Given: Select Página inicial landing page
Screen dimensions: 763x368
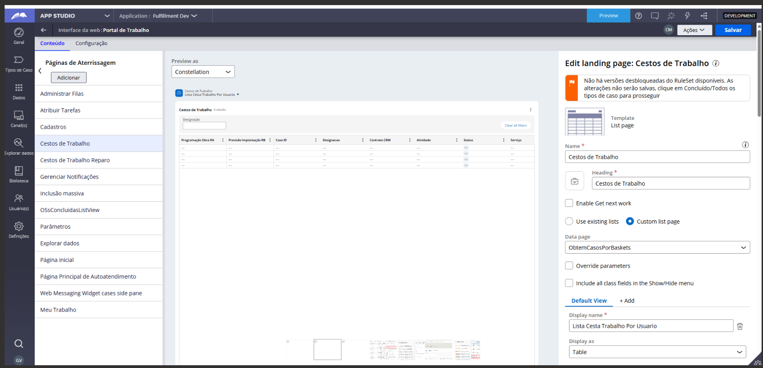Looking at the screenshot, I should point(99,260).
